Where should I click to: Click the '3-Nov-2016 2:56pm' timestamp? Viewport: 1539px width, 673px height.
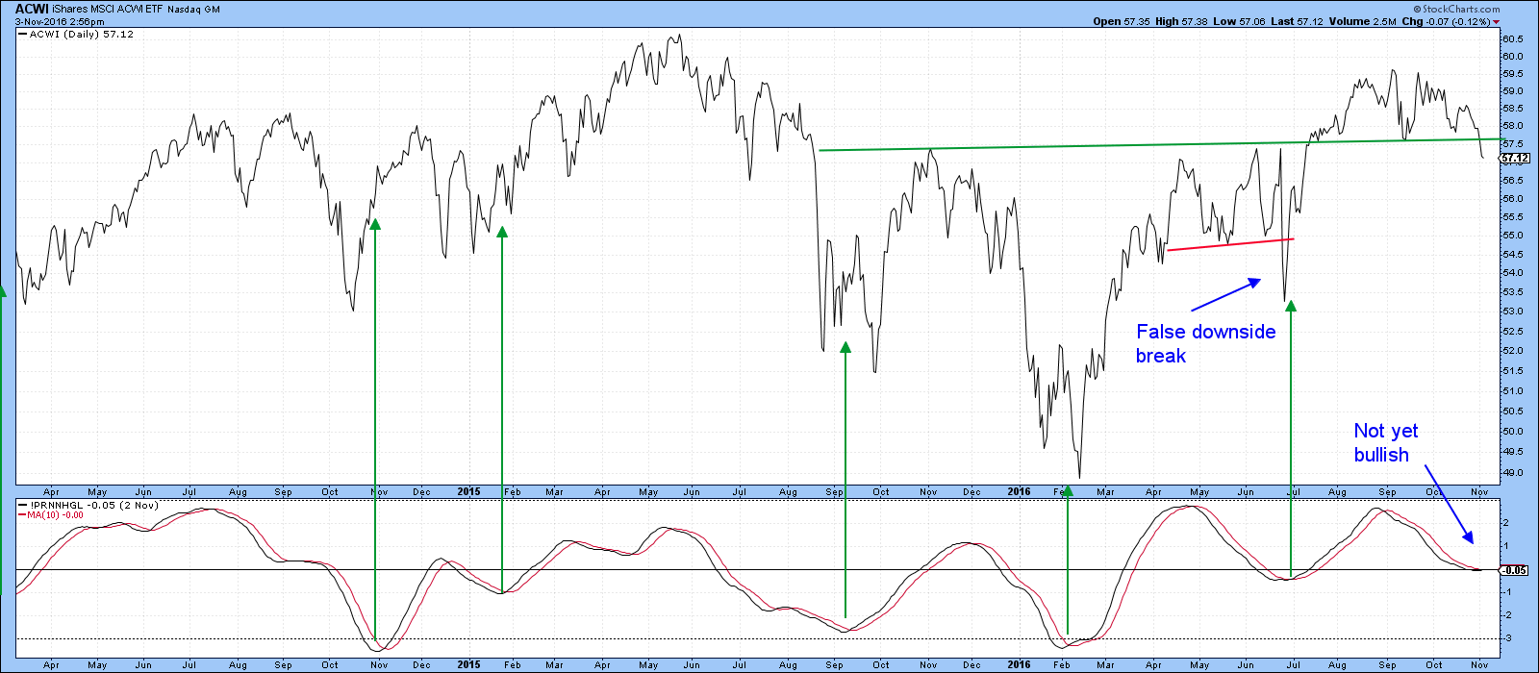(x=60, y=21)
